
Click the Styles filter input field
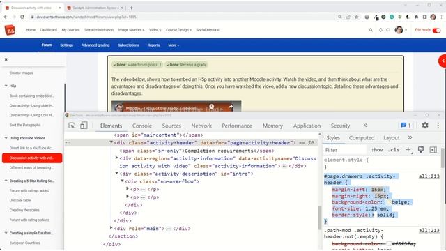[x=346, y=150]
